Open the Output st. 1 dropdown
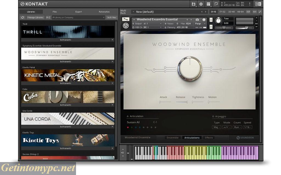The height and width of the screenshot is (175, 281). click(147, 24)
